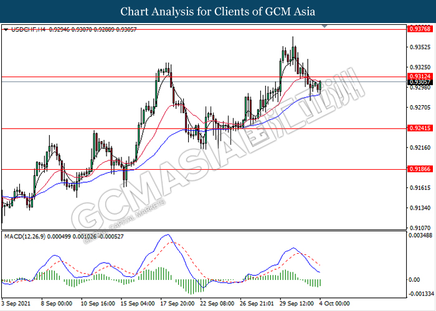Click the 0.93124 red price label
Image resolution: width=436 pixels, height=311 pixels.
(x=420, y=77)
